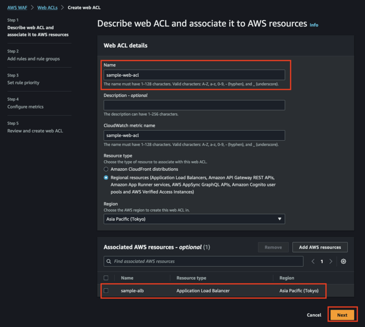Click into the web ACL Name input field

pos(194,75)
